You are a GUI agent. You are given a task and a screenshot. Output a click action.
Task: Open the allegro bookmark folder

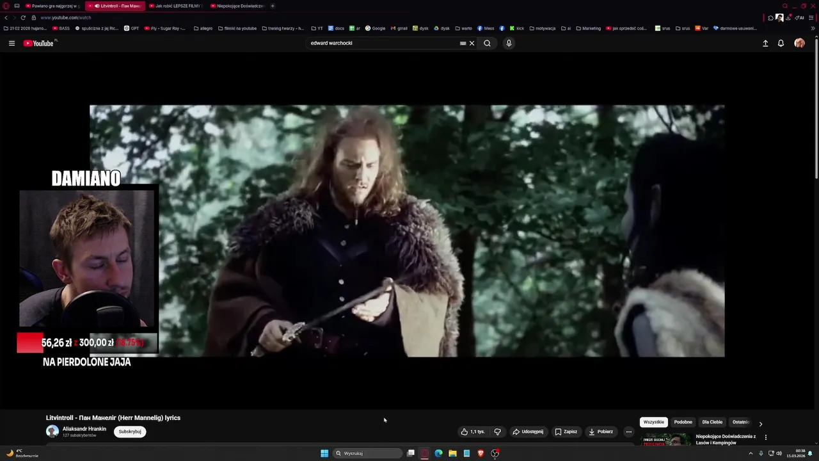tap(203, 28)
